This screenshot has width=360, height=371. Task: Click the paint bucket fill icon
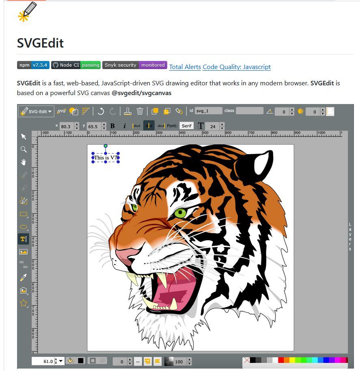71,360
